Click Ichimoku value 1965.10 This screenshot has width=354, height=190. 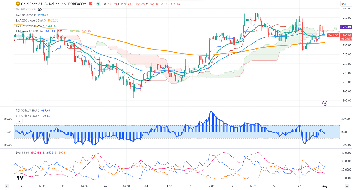click(x=86, y=31)
